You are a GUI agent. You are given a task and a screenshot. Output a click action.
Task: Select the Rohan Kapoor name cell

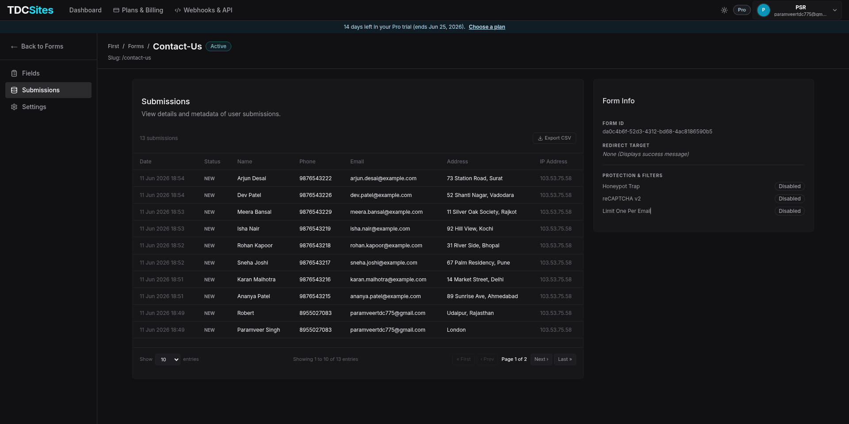coord(255,246)
